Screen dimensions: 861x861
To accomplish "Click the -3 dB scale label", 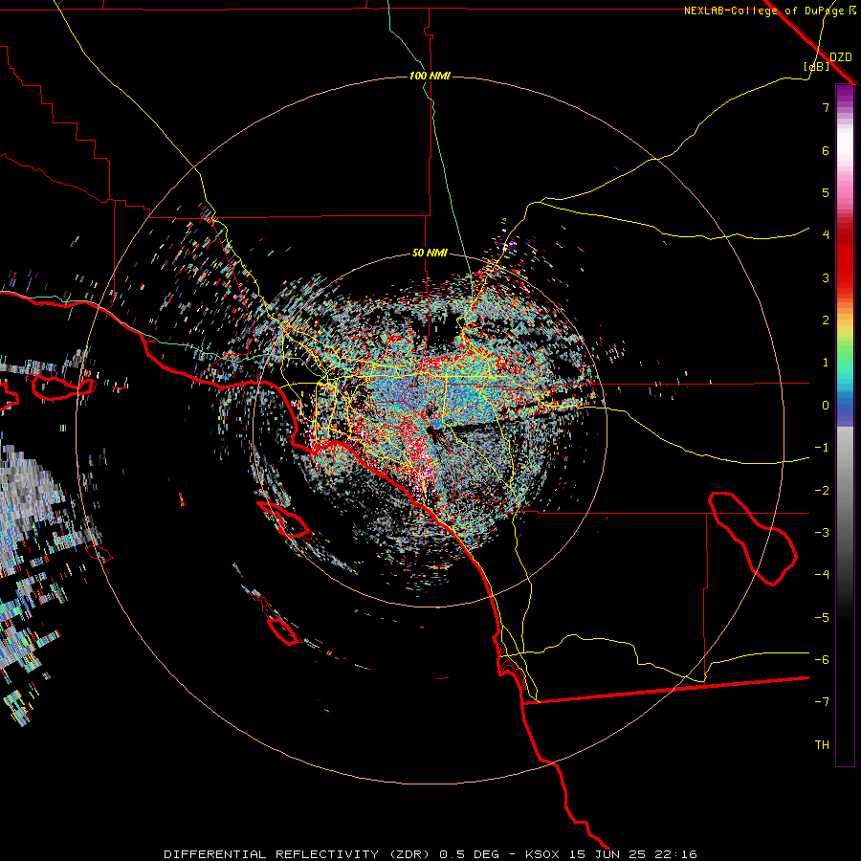I will [822, 532].
